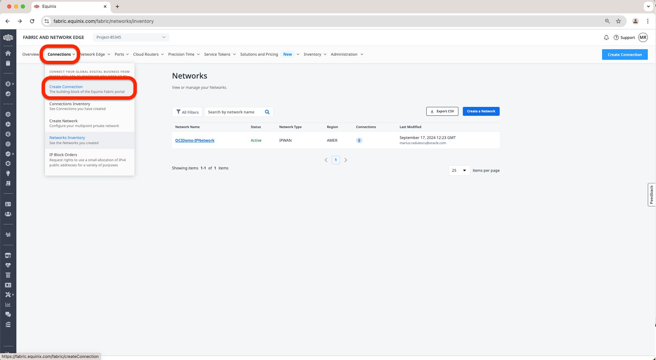
Task: Open the items per page dropdown
Action: (x=459, y=170)
